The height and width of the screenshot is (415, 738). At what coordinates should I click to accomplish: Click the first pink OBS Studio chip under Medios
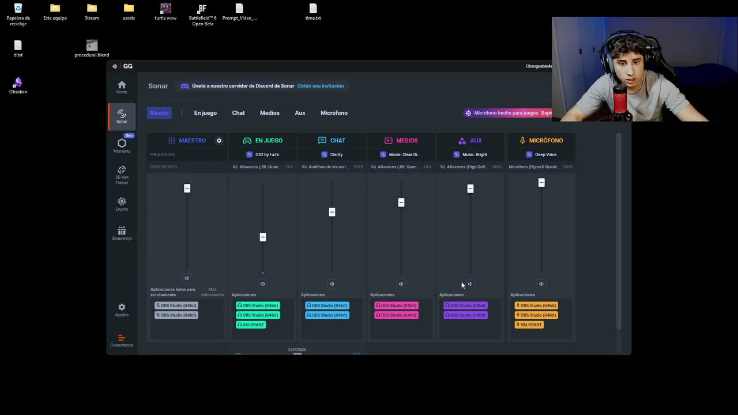point(396,305)
